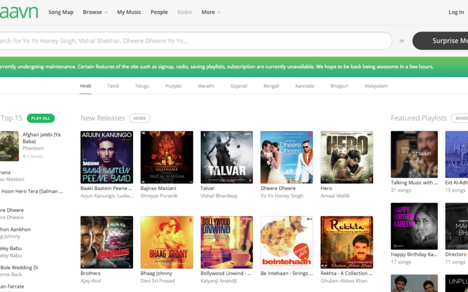The height and width of the screenshot is (292, 468).
Task: Expand the More dropdown menu
Action: click(211, 12)
